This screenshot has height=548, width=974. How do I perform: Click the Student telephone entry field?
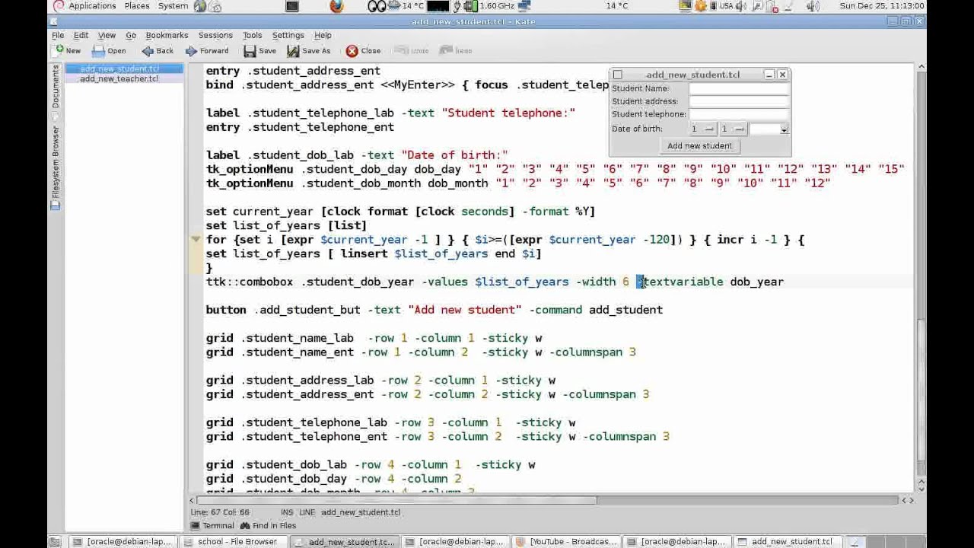tap(738, 114)
